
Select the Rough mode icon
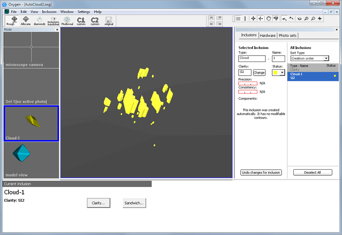(x=10, y=21)
